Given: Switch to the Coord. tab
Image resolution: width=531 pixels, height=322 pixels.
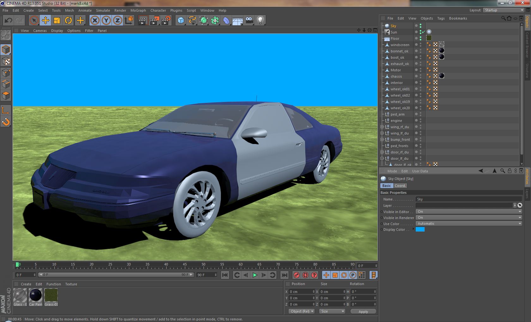Looking at the screenshot, I should (400, 186).
